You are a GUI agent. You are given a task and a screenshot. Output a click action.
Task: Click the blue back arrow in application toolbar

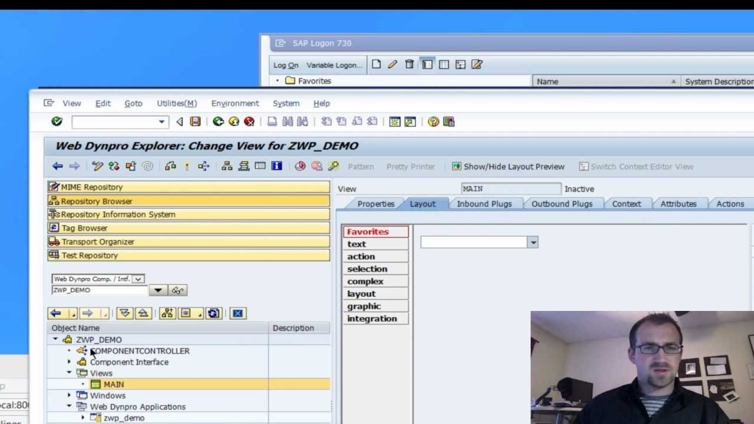point(57,166)
